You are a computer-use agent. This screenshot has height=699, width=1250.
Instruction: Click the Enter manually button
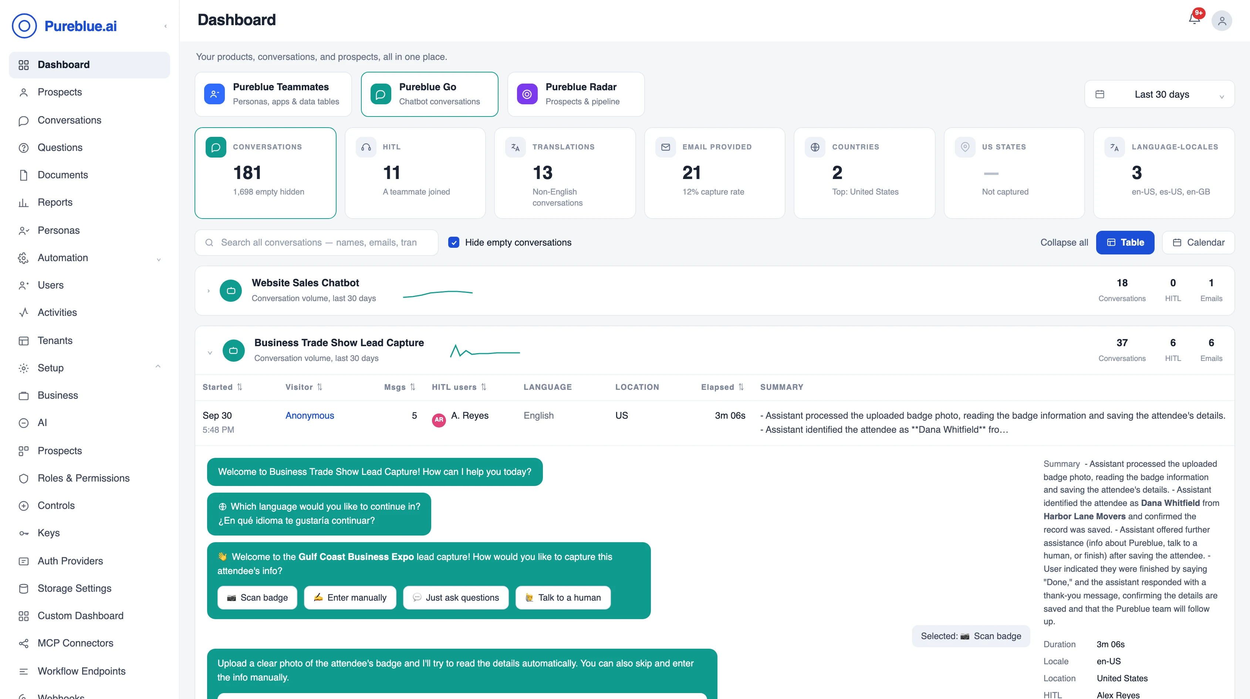click(350, 598)
